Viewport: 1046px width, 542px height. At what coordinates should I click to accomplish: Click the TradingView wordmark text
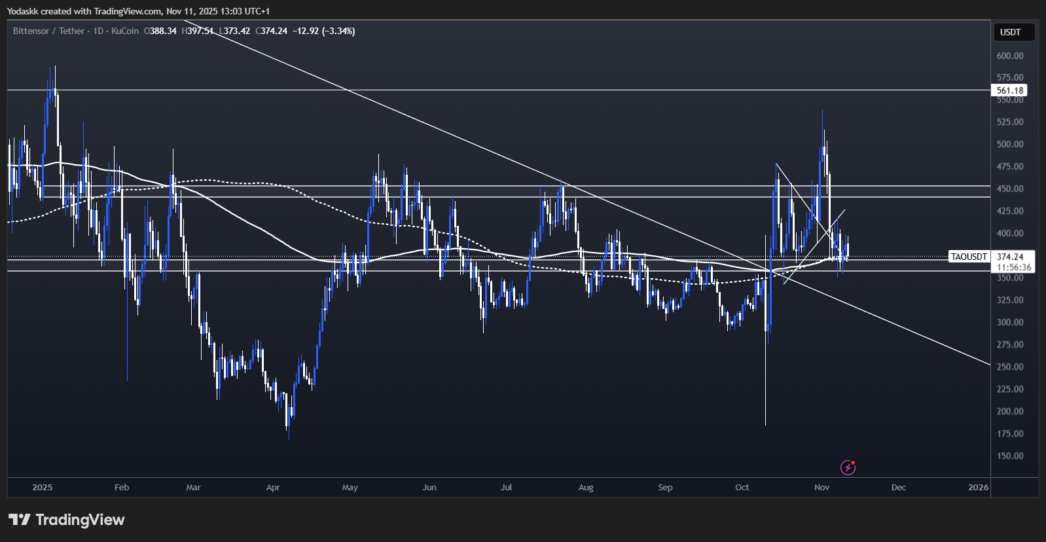(x=80, y=520)
